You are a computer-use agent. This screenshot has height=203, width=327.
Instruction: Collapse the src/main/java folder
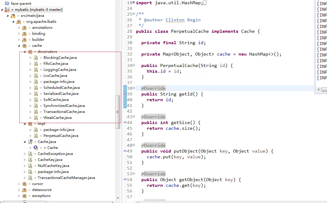(8, 16)
